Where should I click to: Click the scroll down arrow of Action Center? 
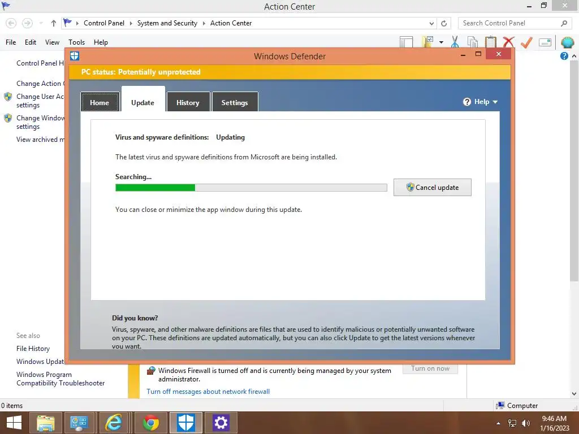[574, 393]
